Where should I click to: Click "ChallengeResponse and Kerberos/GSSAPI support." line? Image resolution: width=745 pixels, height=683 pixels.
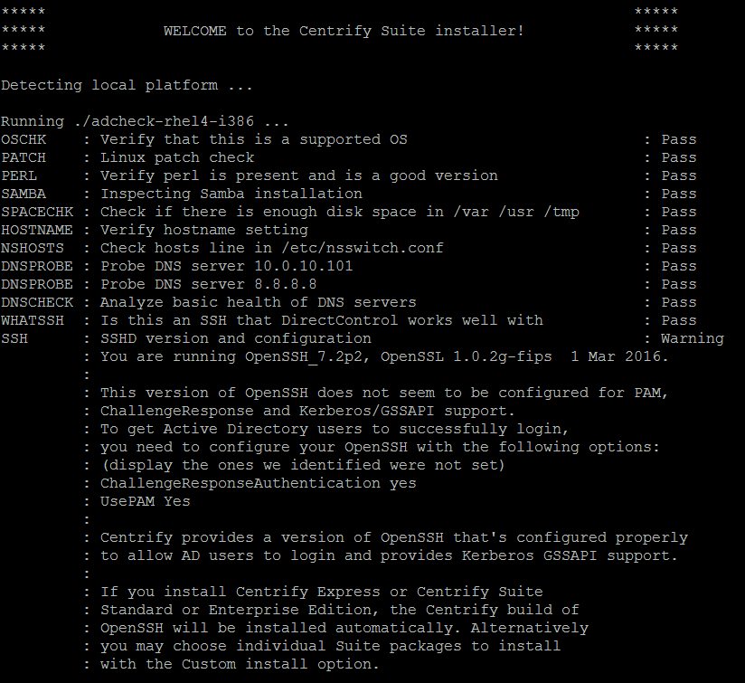(x=308, y=411)
